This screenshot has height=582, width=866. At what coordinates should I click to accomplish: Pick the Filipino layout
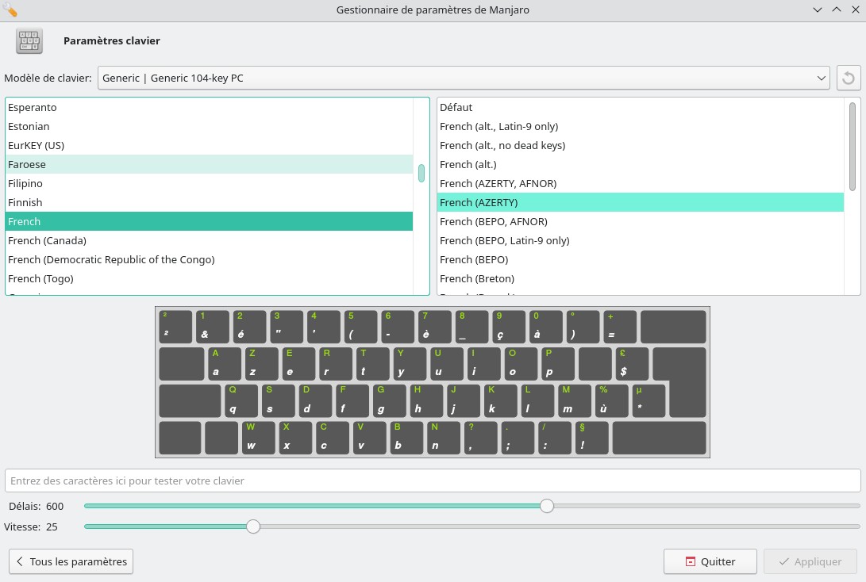(x=209, y=184)
